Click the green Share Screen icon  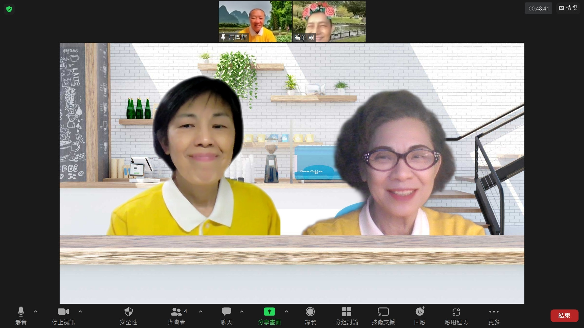click(269, 312)
